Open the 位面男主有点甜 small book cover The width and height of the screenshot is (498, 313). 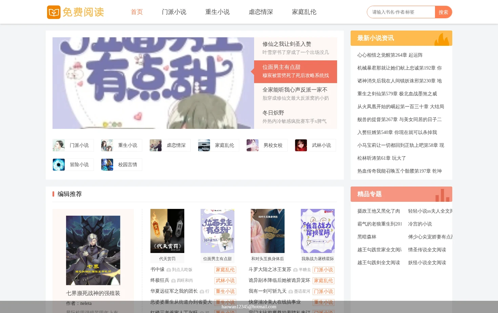pos(217,231)
